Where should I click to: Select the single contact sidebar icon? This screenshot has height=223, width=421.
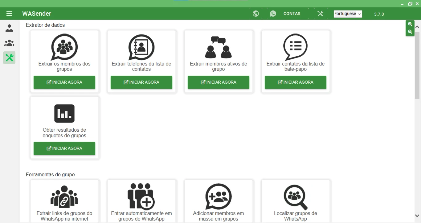click(x=9, y=28)
